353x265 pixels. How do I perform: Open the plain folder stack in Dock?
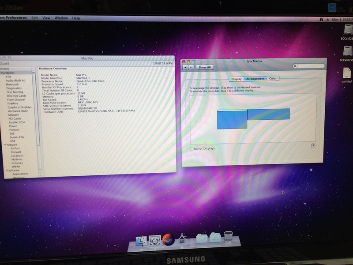pyautogui.click(x=202, y=238)
